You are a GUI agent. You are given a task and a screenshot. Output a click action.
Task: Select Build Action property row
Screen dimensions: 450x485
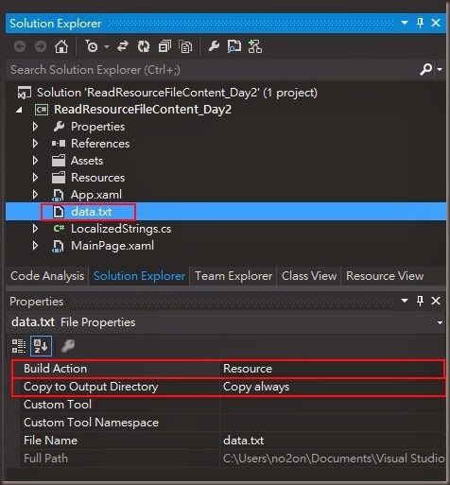[x=229, y=369]
